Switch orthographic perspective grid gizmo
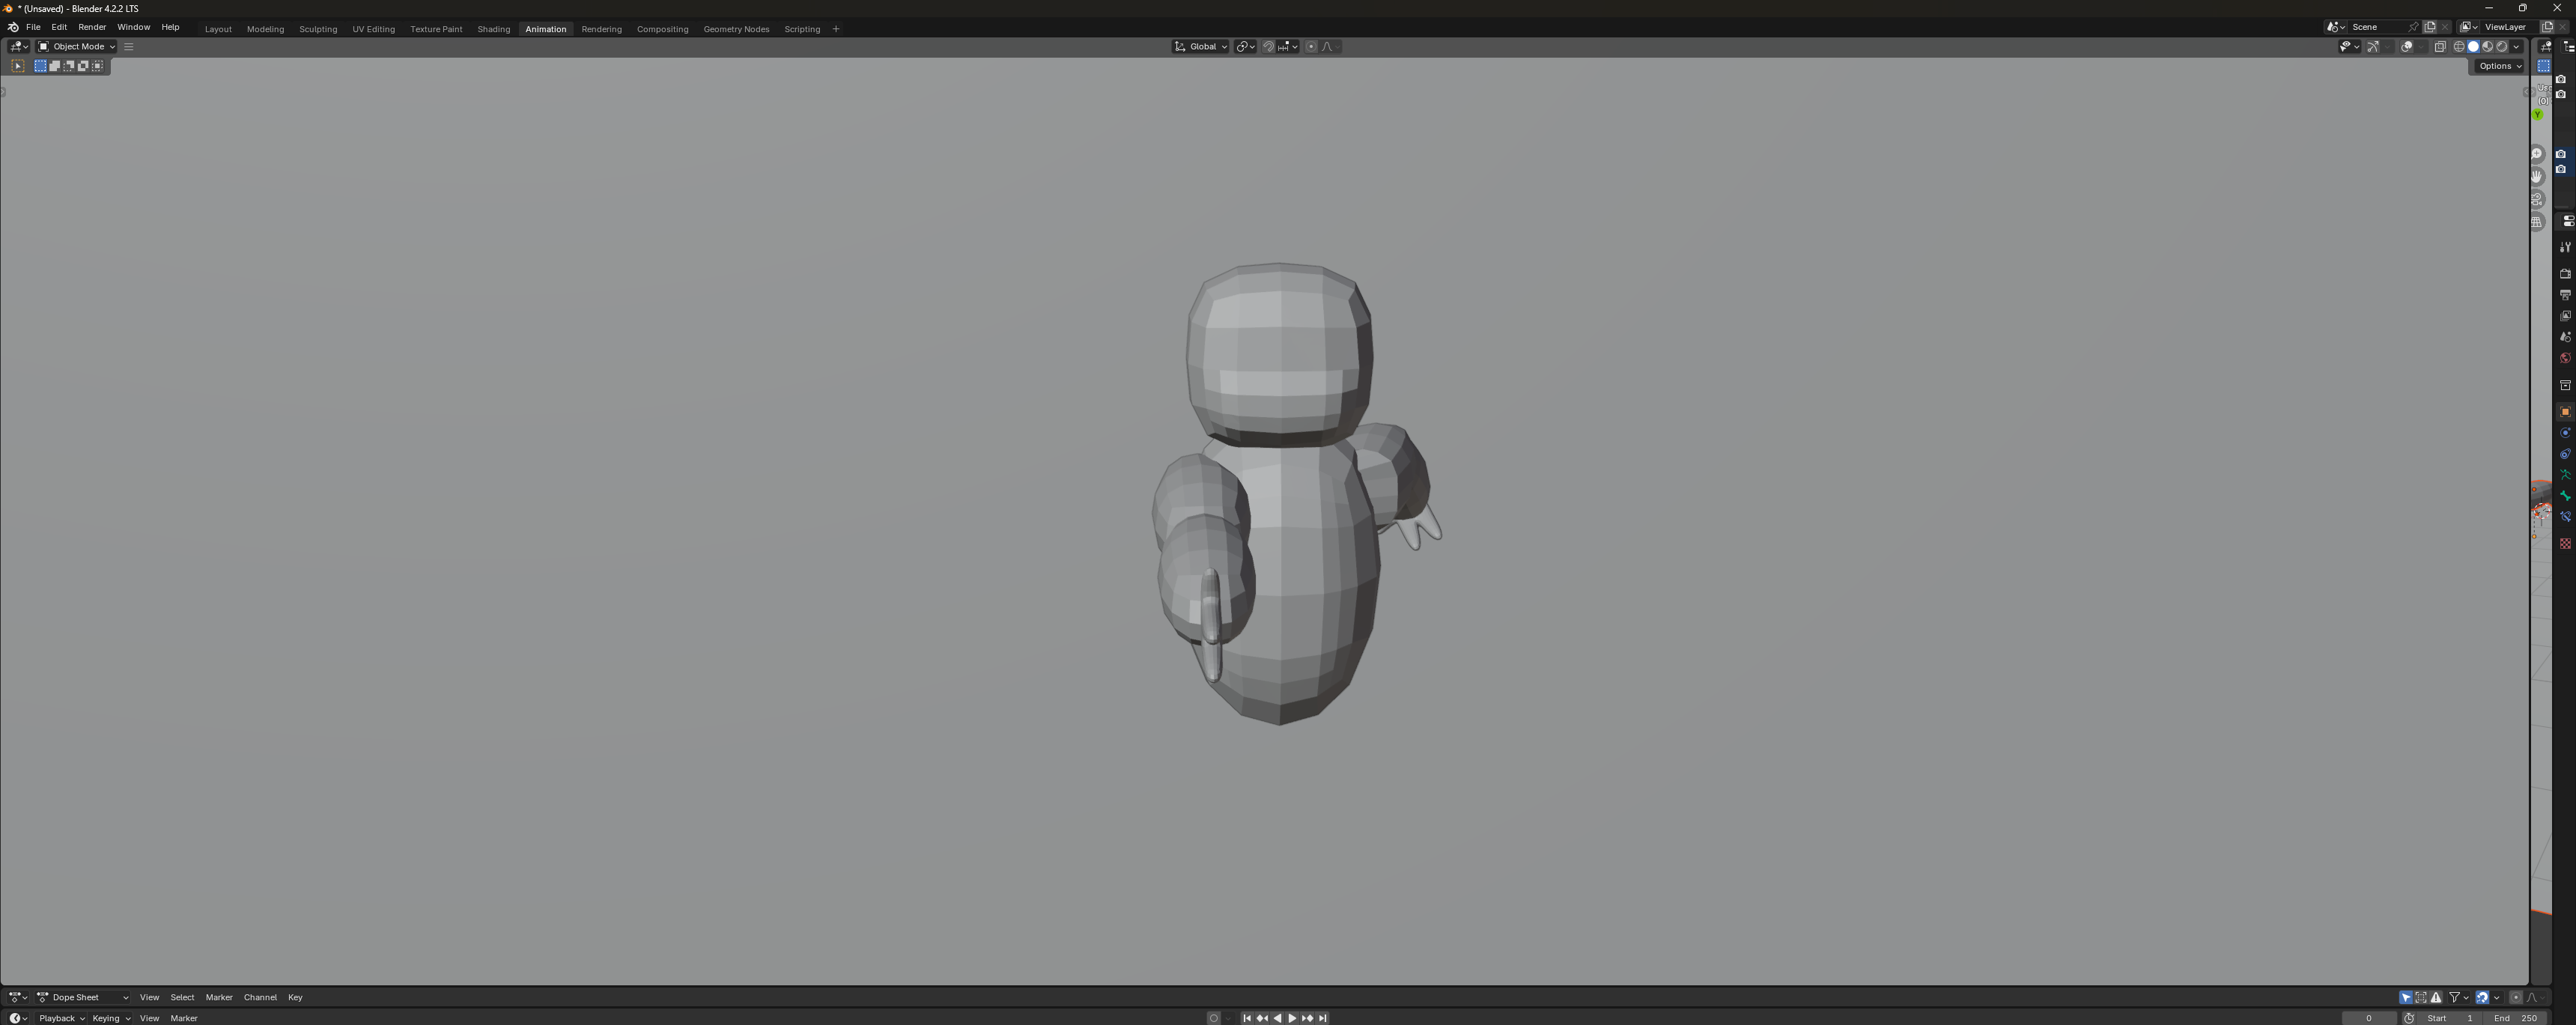The height and width of the screenshot is (1025, 2576). 2537,223
